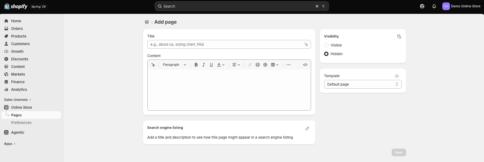Open notifications bell
This screenshot has width=484, height=162.
tap(434, 6)
